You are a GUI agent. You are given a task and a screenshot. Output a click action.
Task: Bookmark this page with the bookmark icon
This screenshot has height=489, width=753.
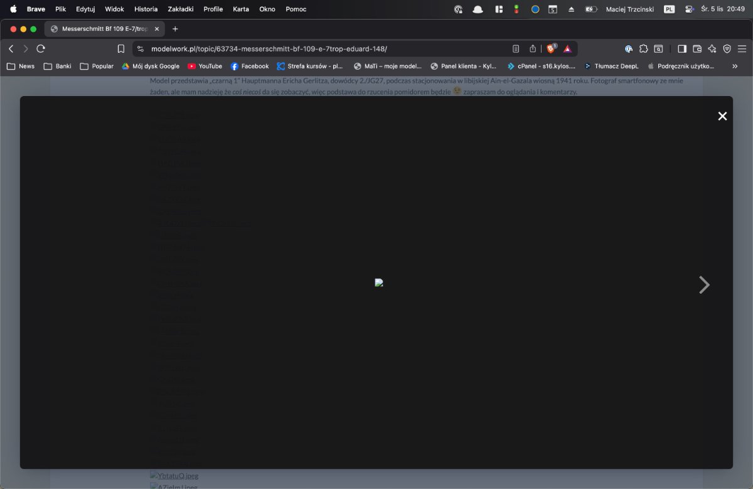[121, 48]
